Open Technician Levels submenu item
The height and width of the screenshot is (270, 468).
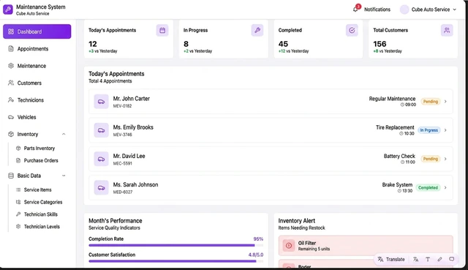[42, 226]
